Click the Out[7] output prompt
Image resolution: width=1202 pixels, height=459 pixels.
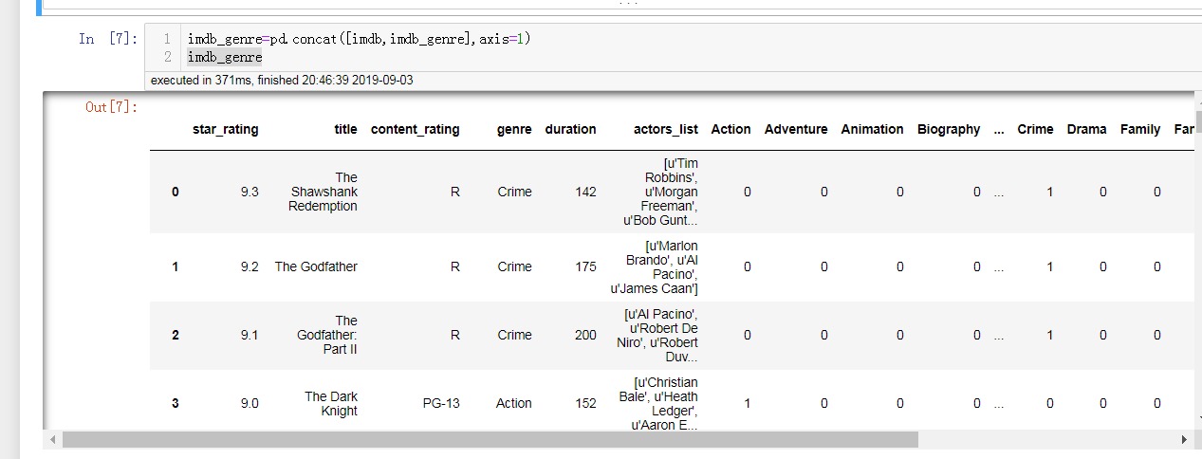(112, 107)
